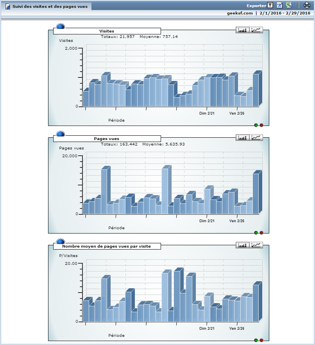Switch Visites chart to bar view
The height and width of the screenshot is (345, 315).
click(242, 30)
